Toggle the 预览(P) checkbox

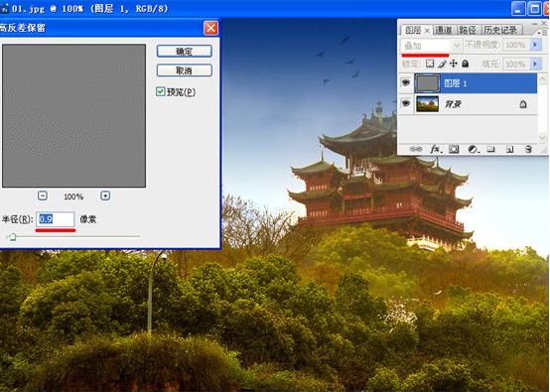click(x=160, y=92)
